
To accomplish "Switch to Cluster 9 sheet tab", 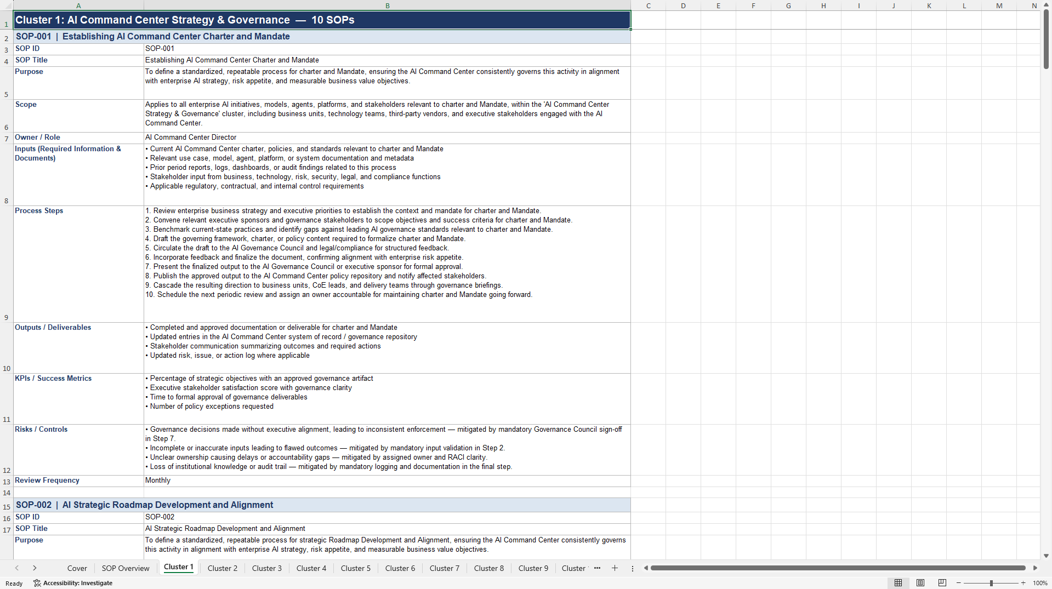I will point(533,568).
